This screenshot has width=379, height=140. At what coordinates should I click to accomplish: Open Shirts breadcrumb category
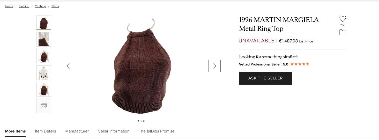[x=55, y=6]
